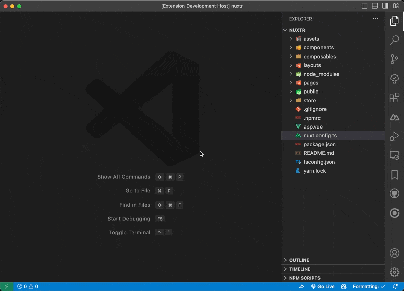This screenshot has height=291, width=404.
Task: Toggle the Secondary Side Bar layout button
Action: click(385, 6)
